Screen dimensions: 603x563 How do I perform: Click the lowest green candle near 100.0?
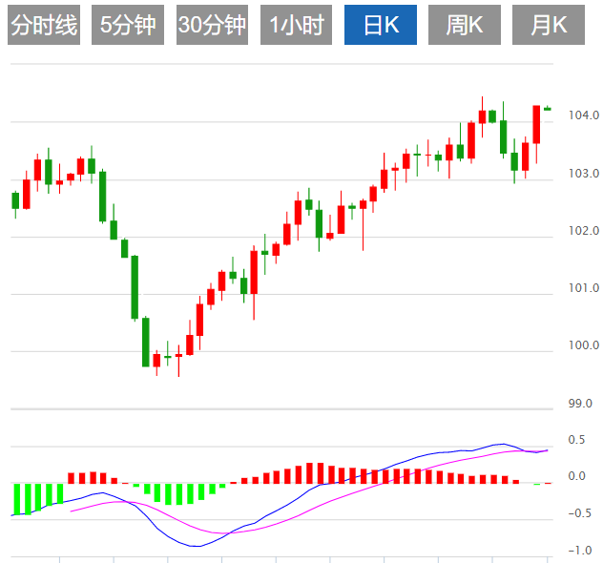(x=146, y=342)
